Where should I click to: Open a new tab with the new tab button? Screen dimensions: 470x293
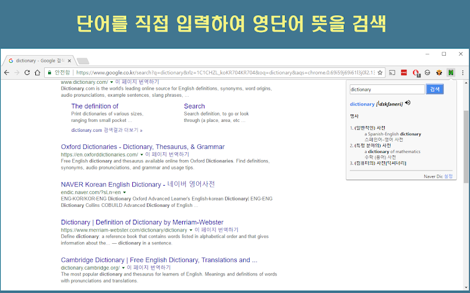pos(83,61)
